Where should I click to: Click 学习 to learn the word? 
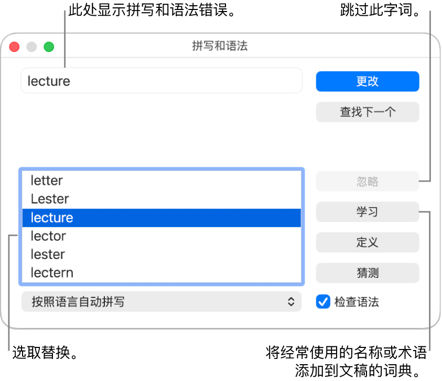coord(366,211)
